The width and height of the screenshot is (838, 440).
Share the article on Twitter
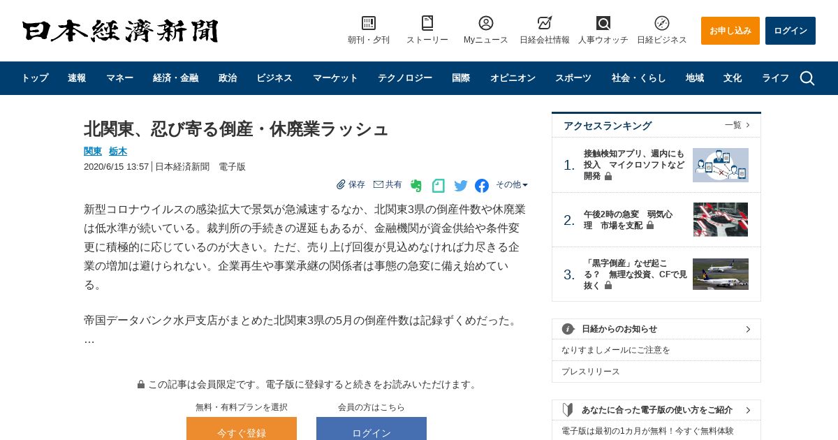pyautogui.click(x=461, y=185)
